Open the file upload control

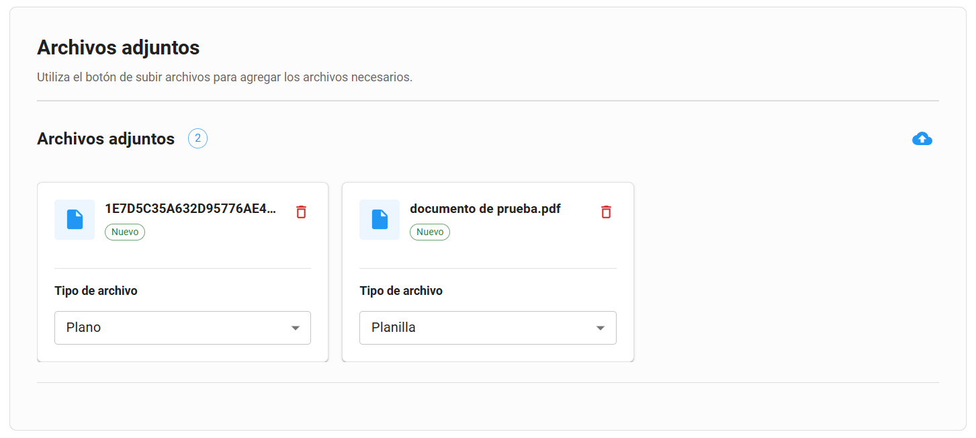coord(922,138)
